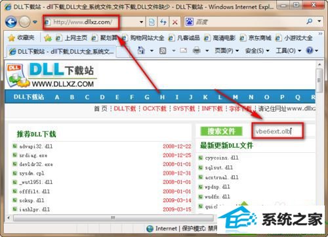
Task: Click the Forward navigation button
Action: click(24, 22)
